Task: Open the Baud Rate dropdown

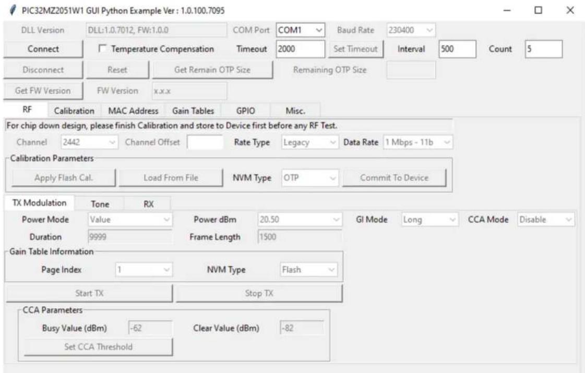Action: tap(410, 30)
